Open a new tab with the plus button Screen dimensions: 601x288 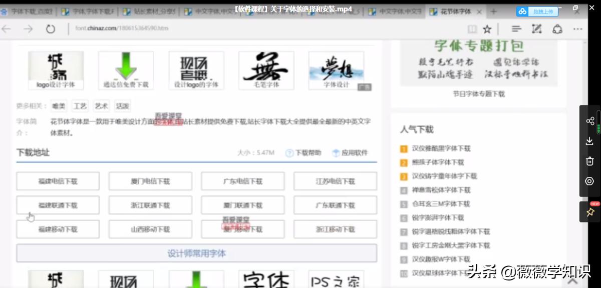point(494,10)
